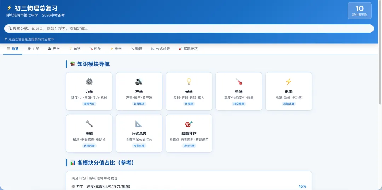Click the 知识模块导航 section heading
The width and height of the screenshot is (382, 190).
pyautogui.click(x=93, y=64)
